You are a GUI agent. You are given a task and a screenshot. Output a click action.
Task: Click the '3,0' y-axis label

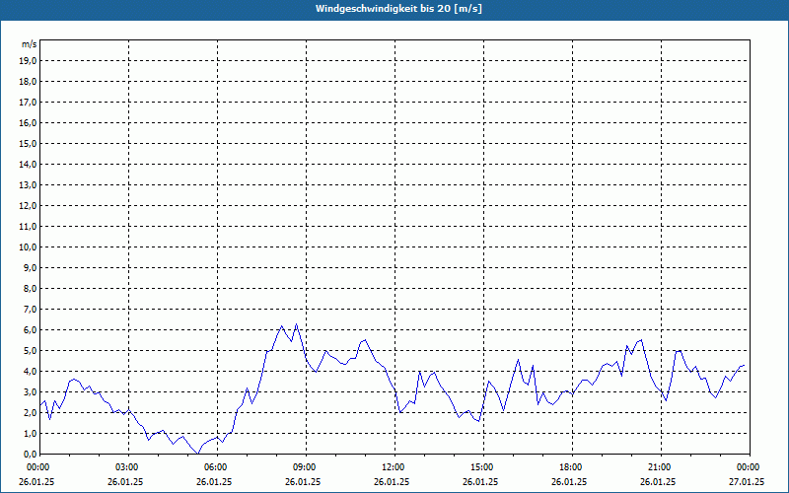pos(30,391)
